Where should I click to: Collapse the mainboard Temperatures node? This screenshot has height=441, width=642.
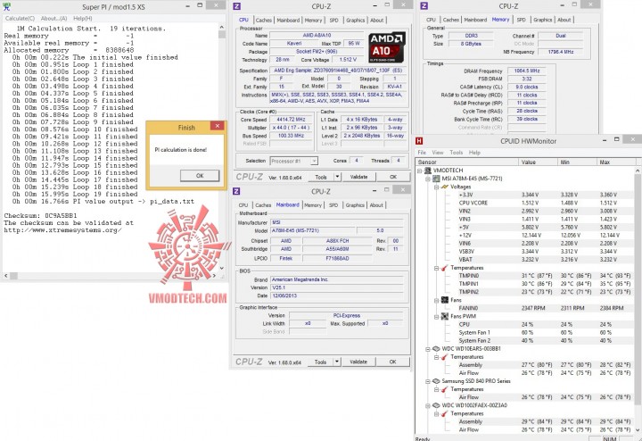[436, 268]
